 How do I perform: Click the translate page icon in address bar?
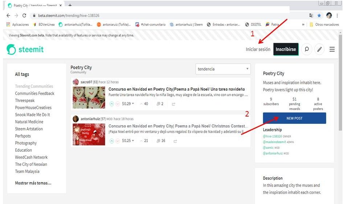click(x=311, y=16)
